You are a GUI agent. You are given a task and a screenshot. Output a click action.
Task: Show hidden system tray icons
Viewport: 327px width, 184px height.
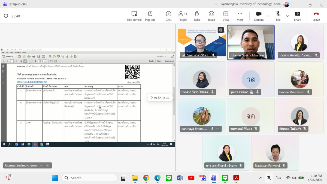point(261,178)
